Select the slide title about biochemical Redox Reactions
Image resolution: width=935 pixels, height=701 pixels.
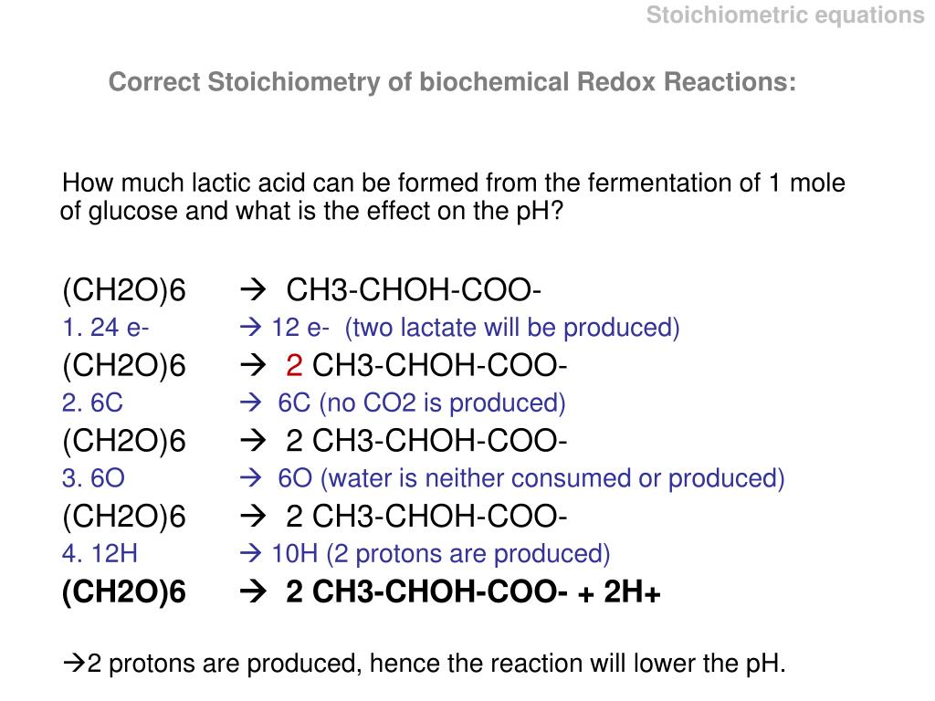[x=452, y=82]
